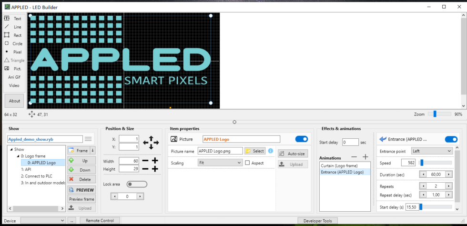
Task: Click the X position field
Action: tap(129, 139)
